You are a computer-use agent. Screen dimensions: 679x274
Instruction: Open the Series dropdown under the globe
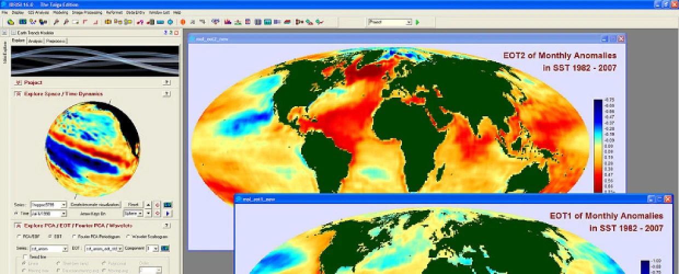pyautogui.click(x=48, y=204)
